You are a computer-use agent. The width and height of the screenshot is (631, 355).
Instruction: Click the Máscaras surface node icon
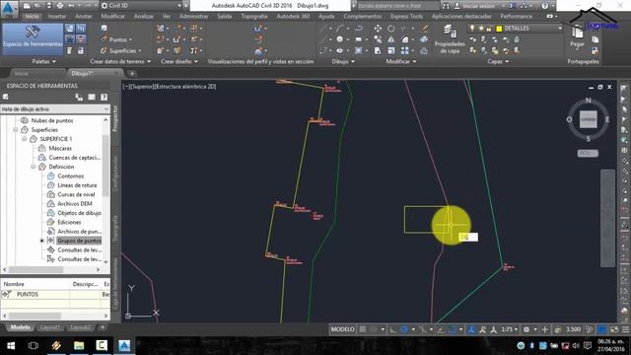pyautogui.click(x=41, y=148)
